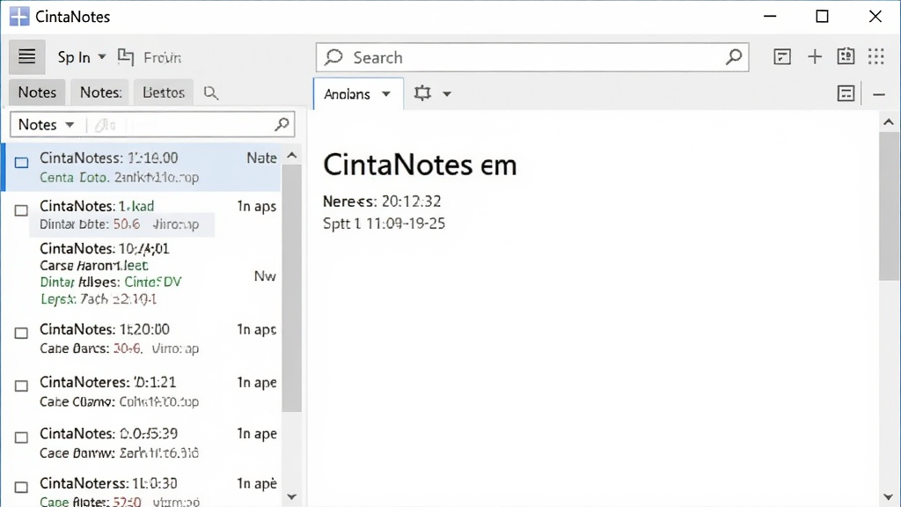Open the dropdown arrow next to the gear icon
Screen dimensions: 901x507
(446, 93)
